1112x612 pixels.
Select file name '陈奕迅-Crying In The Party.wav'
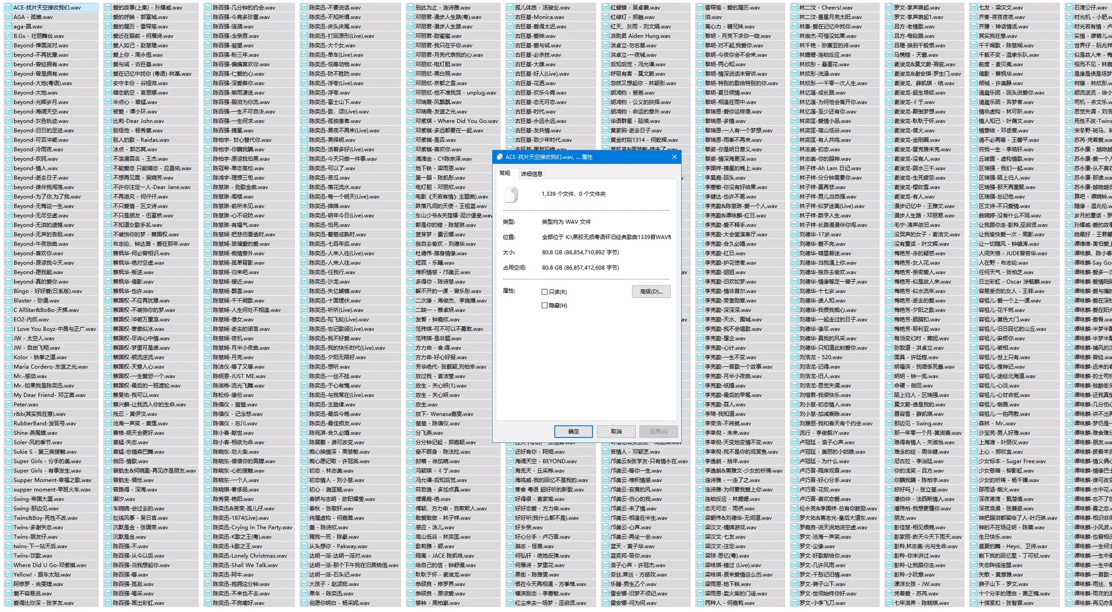(253, 527)
